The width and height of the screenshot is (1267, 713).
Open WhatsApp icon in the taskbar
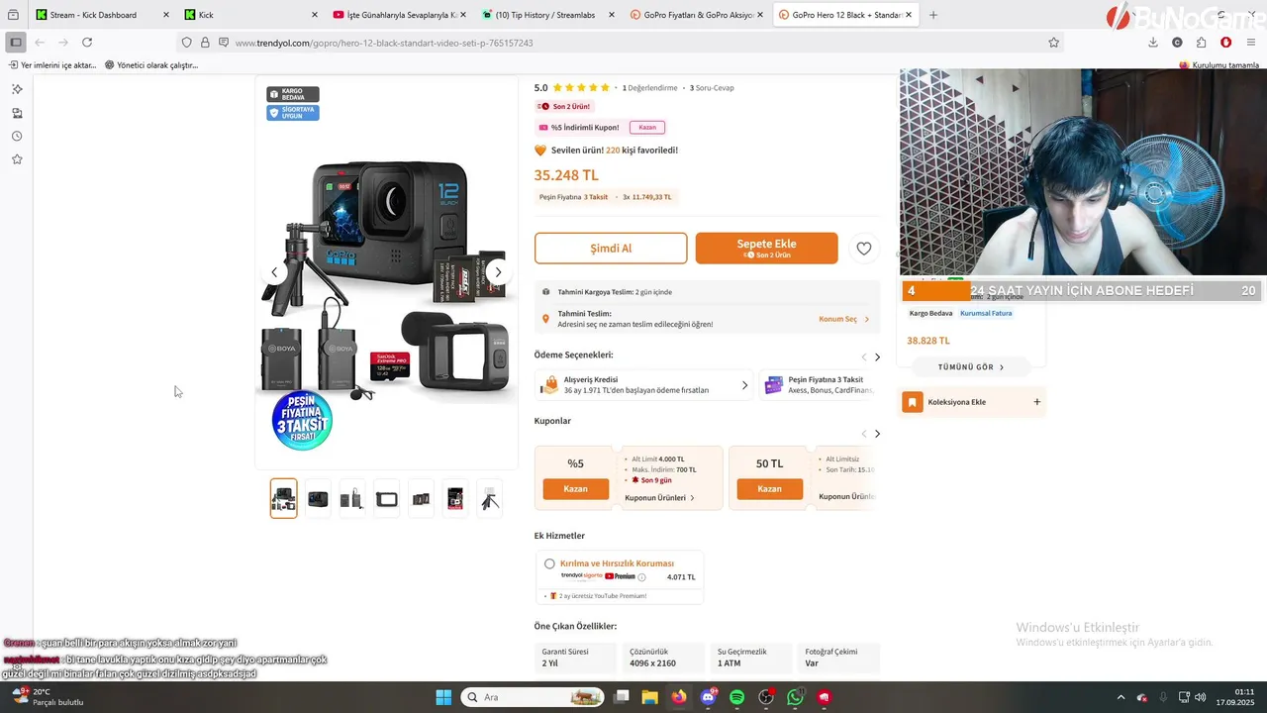(x=795, y=697)
